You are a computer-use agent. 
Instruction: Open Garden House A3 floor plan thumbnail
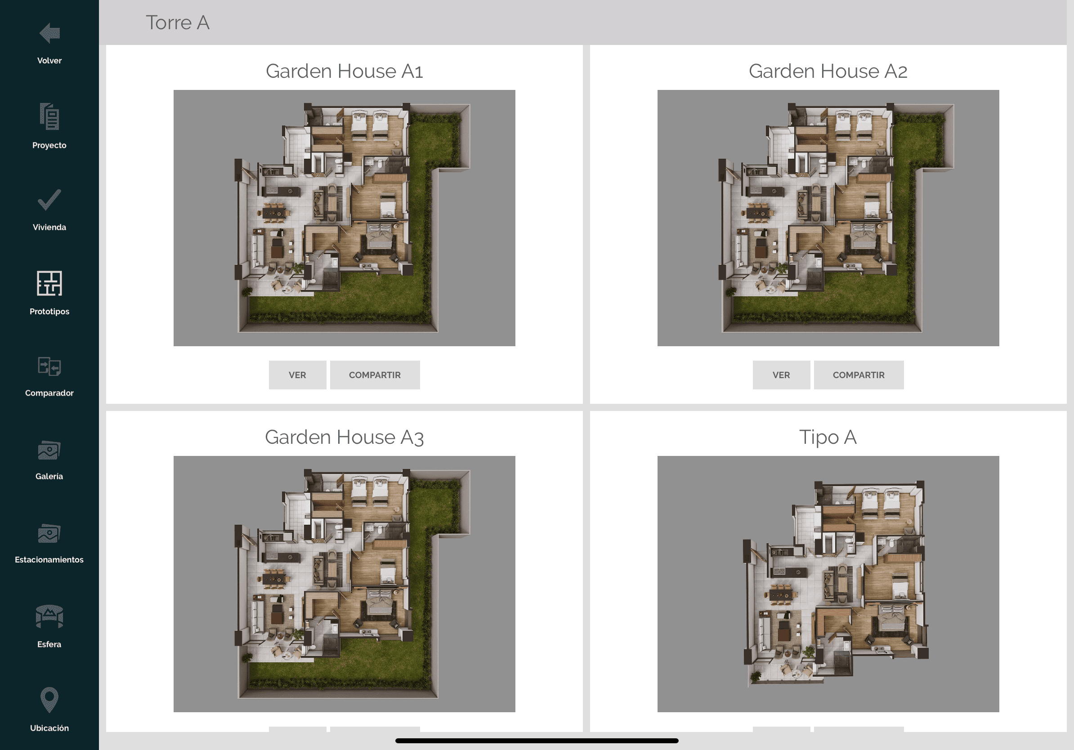(x=344, y=584)
